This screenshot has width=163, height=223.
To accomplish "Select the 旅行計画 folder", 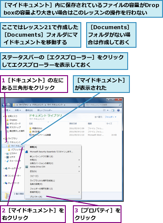I will pos(34,131).
